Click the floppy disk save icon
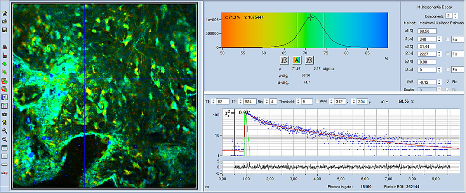Screen dimensions: 466x193 tap(5, 30)
